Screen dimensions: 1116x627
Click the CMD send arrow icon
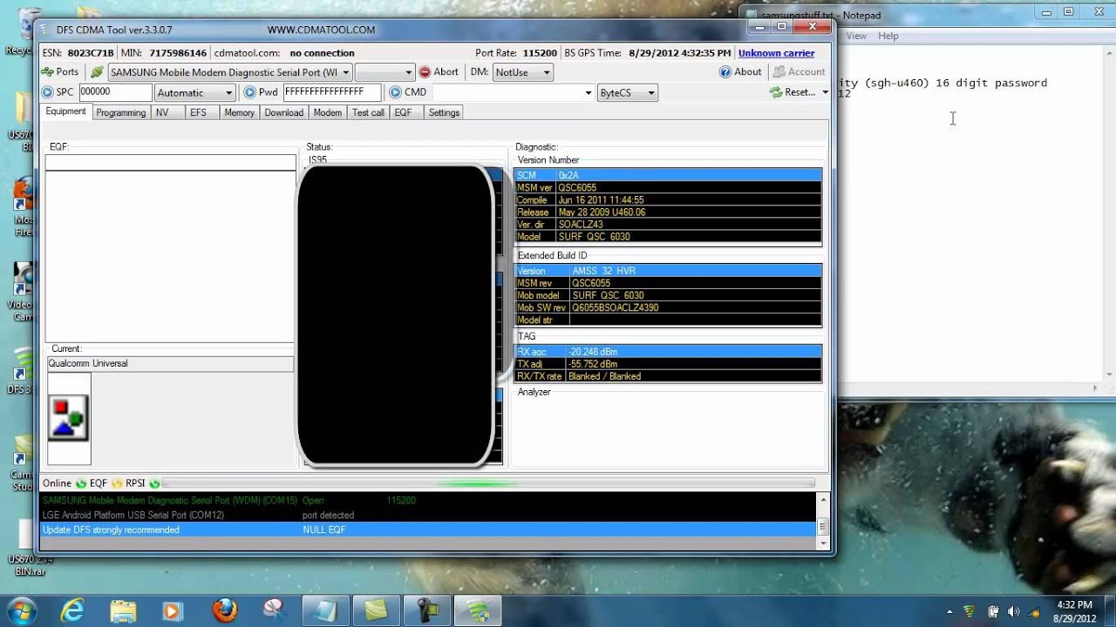(x=395, y=92)
